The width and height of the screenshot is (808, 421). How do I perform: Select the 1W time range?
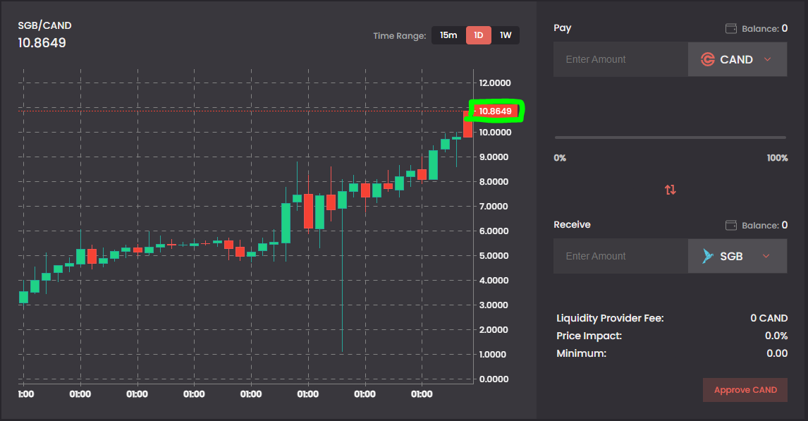(x=506, y=35)
